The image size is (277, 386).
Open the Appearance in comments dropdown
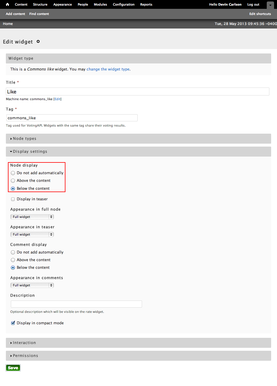tap(32, 285)
